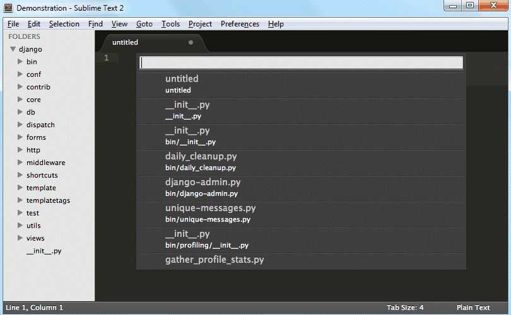Open daily_cleanup.py from the results
This screenshot has height=315, width=511.
[x=301, y=162]
